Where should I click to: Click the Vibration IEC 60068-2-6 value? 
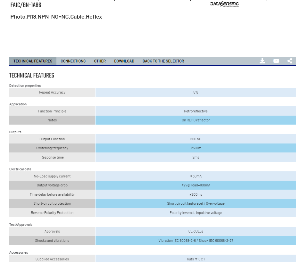point(196,241)
